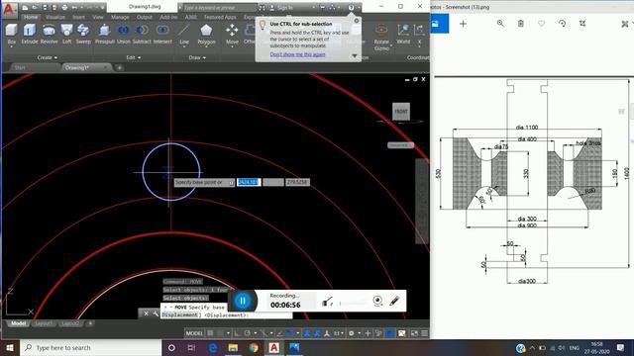Click the FRONT face of the ViewCube
Image resolution: width=634 pixels, height=356 pixels.
pos(400,111)
